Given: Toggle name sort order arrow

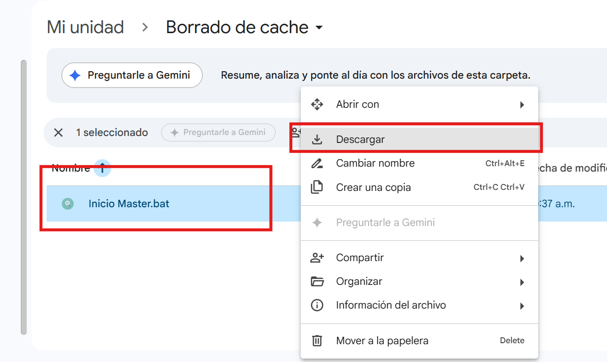Looking at the screenshot, I should click(x=102, y=168).
